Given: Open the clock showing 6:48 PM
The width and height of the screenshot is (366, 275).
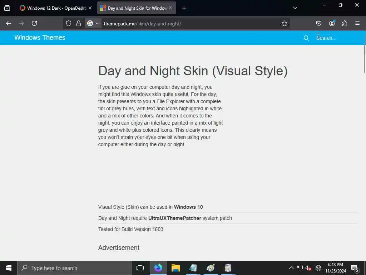Looking at the screenshot, I should 335,268.
